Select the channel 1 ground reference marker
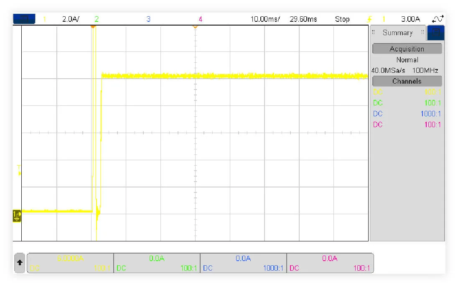Screen dimensions: 458x287 point(17,215)
